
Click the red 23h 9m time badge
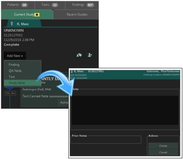tap(10, 93)
